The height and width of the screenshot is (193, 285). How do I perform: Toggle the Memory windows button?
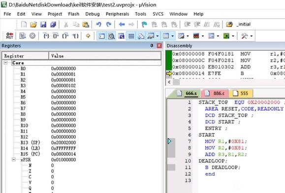tap(166, 36)
